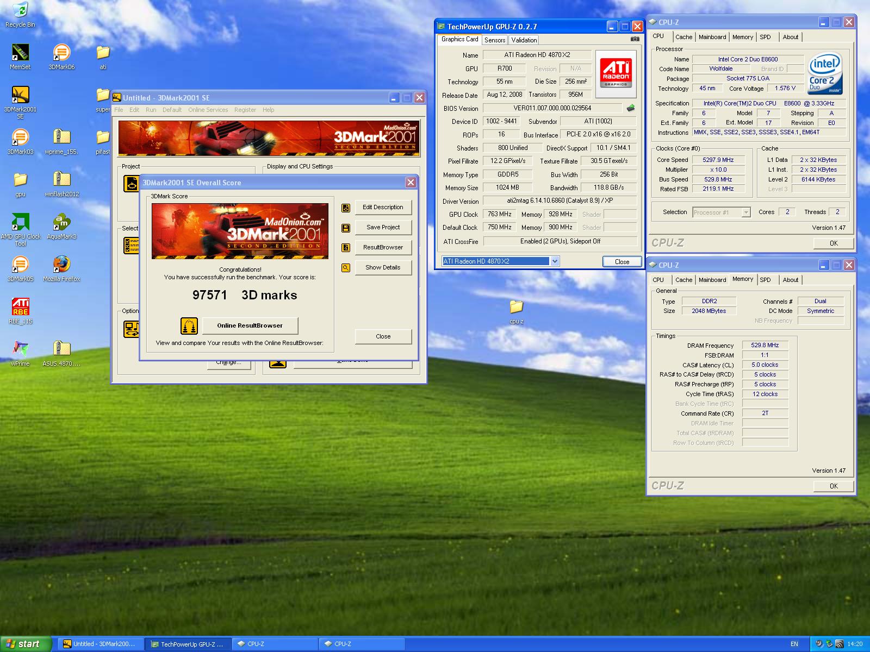Click OK in the upper CPU-Z window
This screenshot has height=652, width=870.
[x=834, y=243]
